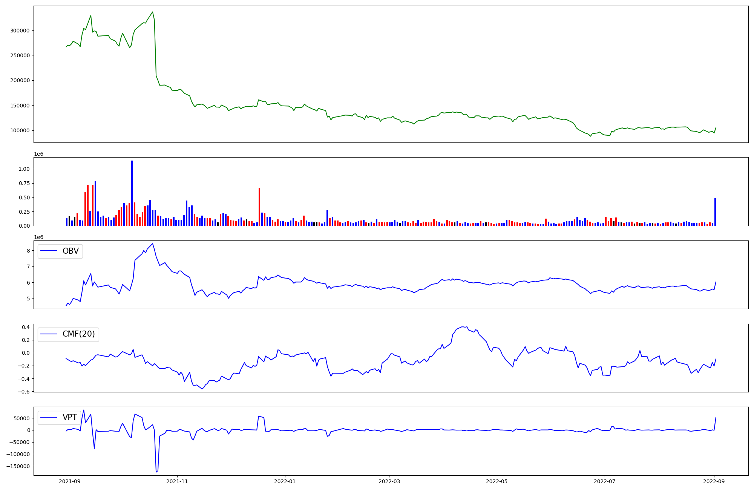Screen dimensions: 754x490
Task: Click the 2022-05 x-axis date label
Action: (497, 481)
